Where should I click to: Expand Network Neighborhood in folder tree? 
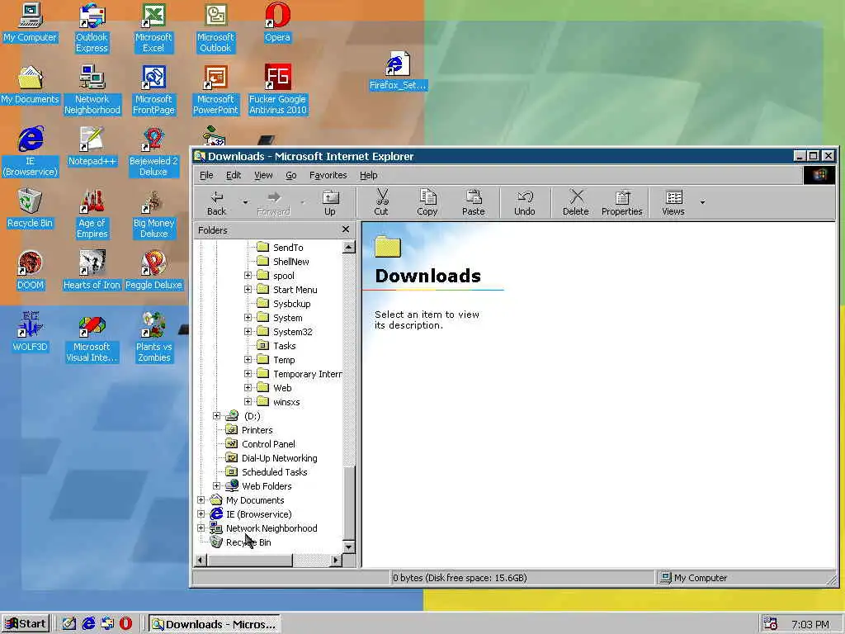pyautogui.click(x=201, y=528)
